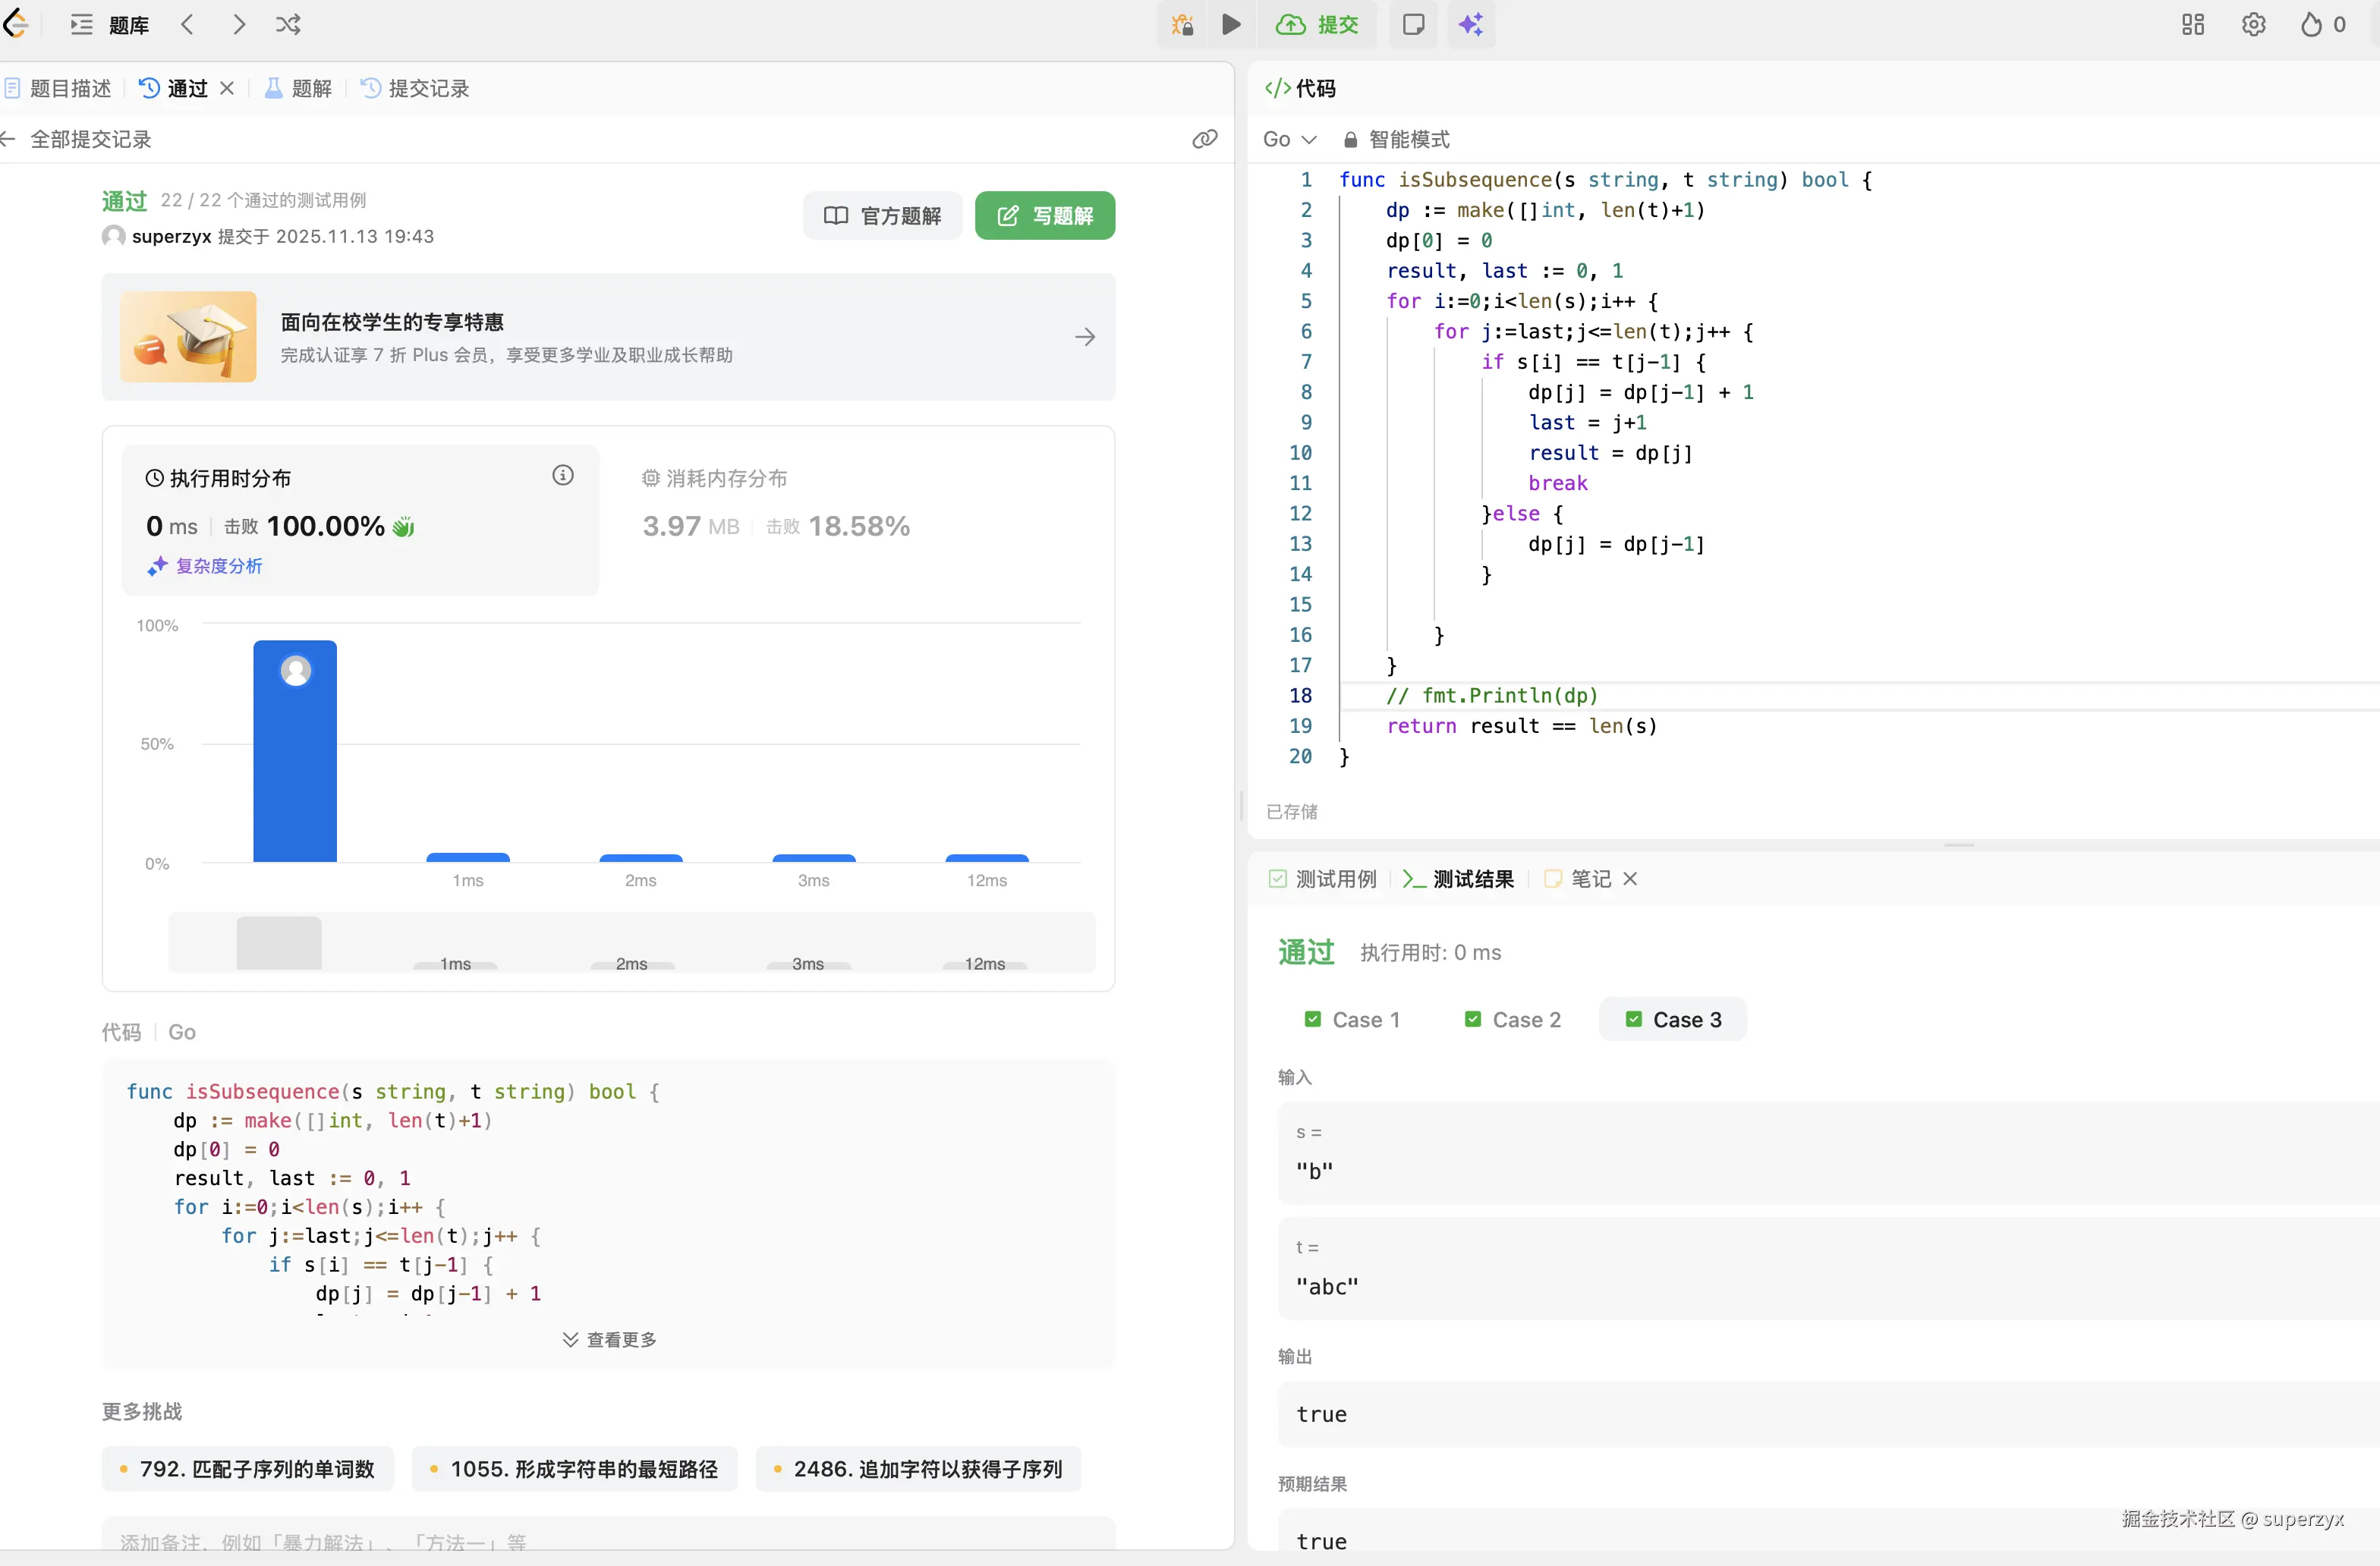Open the Go language dropdown
2380x1566 pixels.
click(x=1289, y=139)
